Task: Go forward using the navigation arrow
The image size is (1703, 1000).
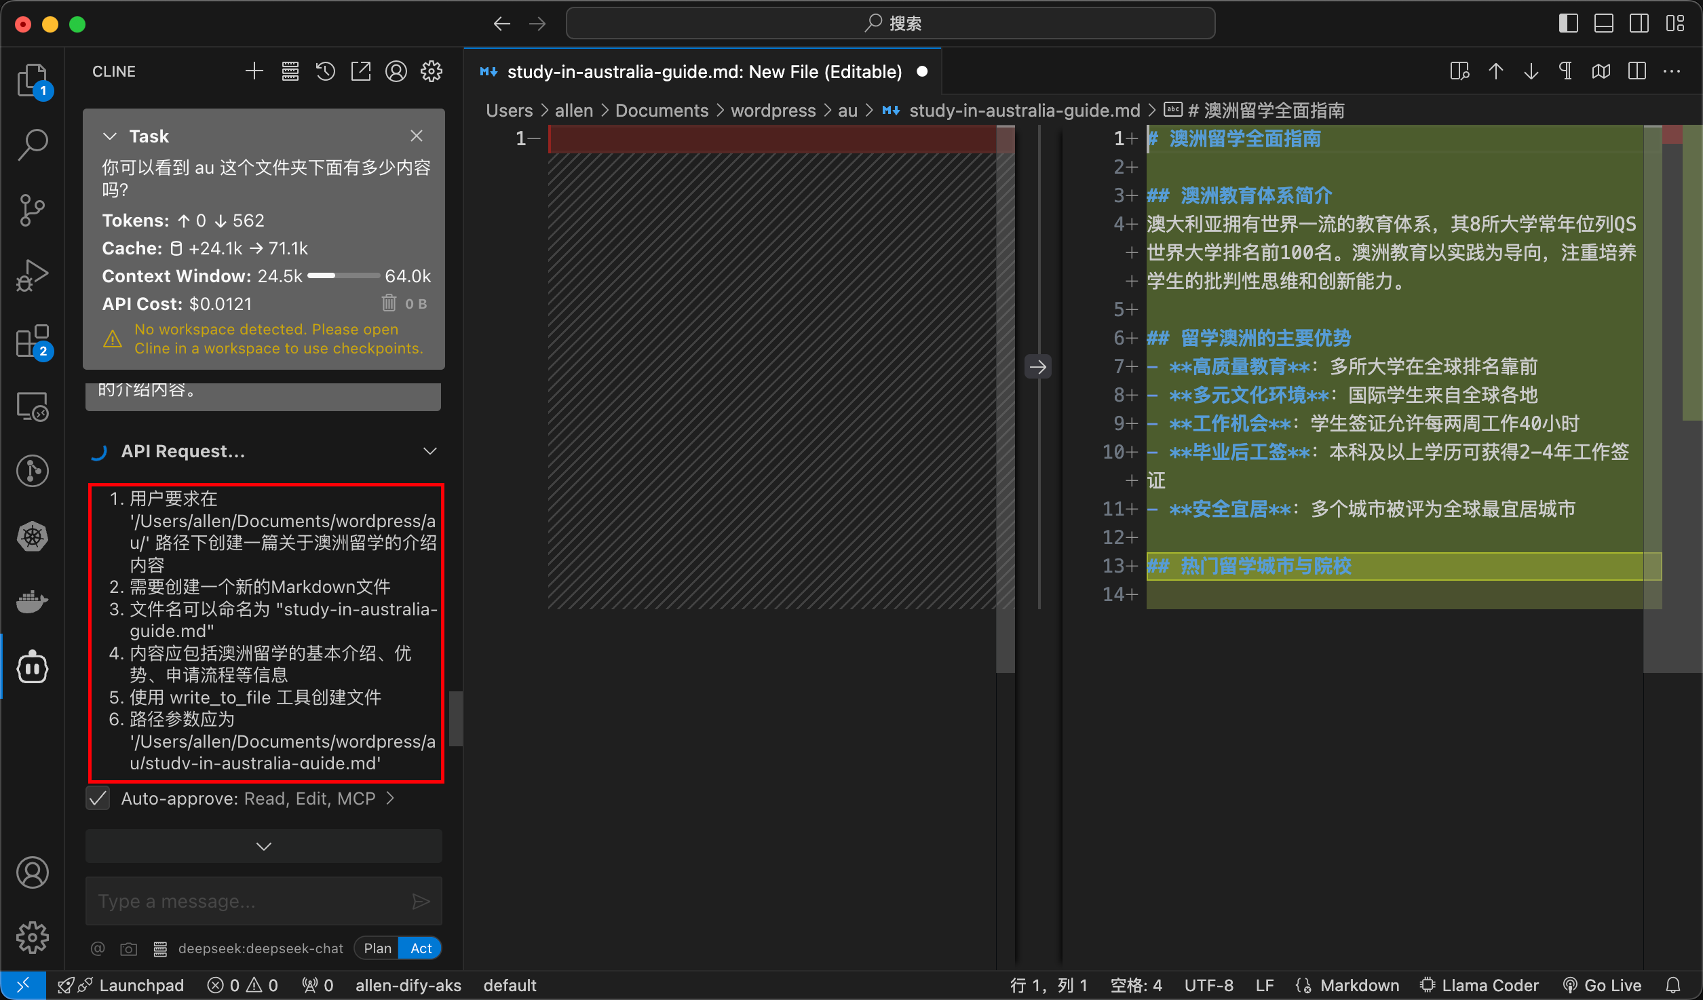Action: tap(537, 24)
